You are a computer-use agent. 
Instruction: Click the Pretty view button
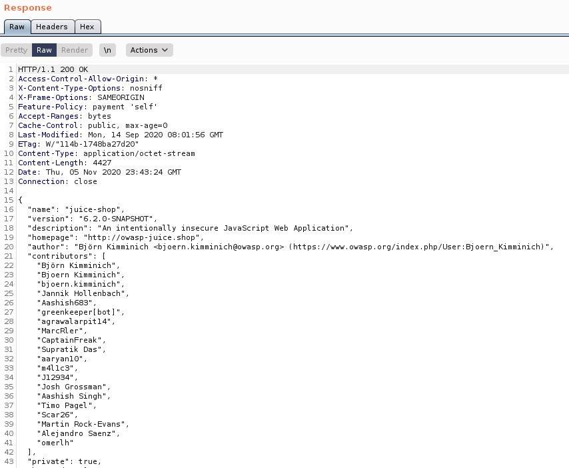point(15,50)
